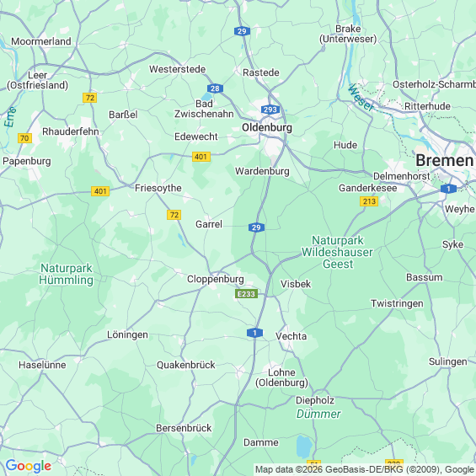
Task: Click the Naturpark Hümmling label
Action: point(67,274)
